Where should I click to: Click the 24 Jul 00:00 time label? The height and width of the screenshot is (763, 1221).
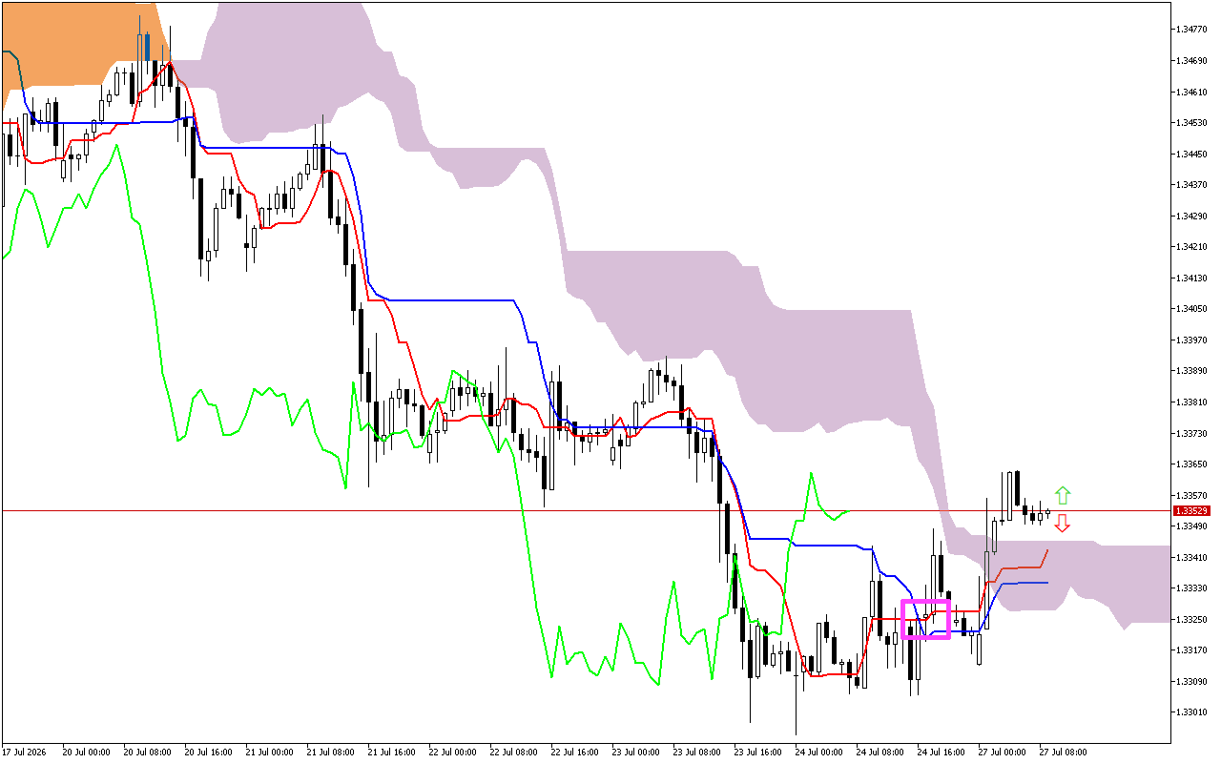point(817,753)
